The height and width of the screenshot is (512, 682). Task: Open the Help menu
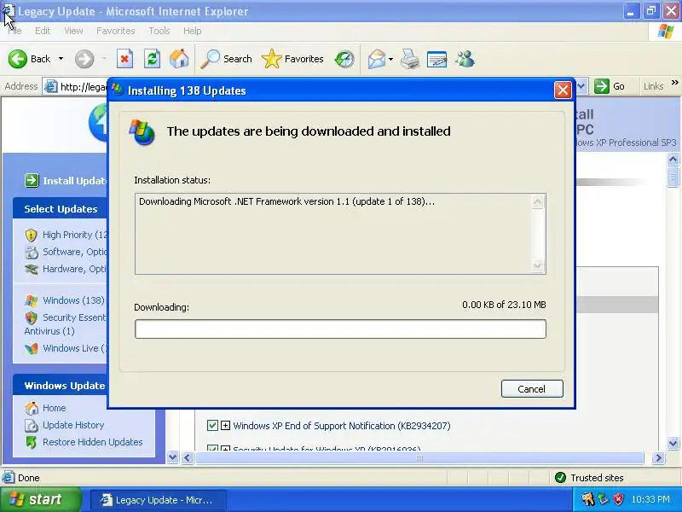click(193, 31)
